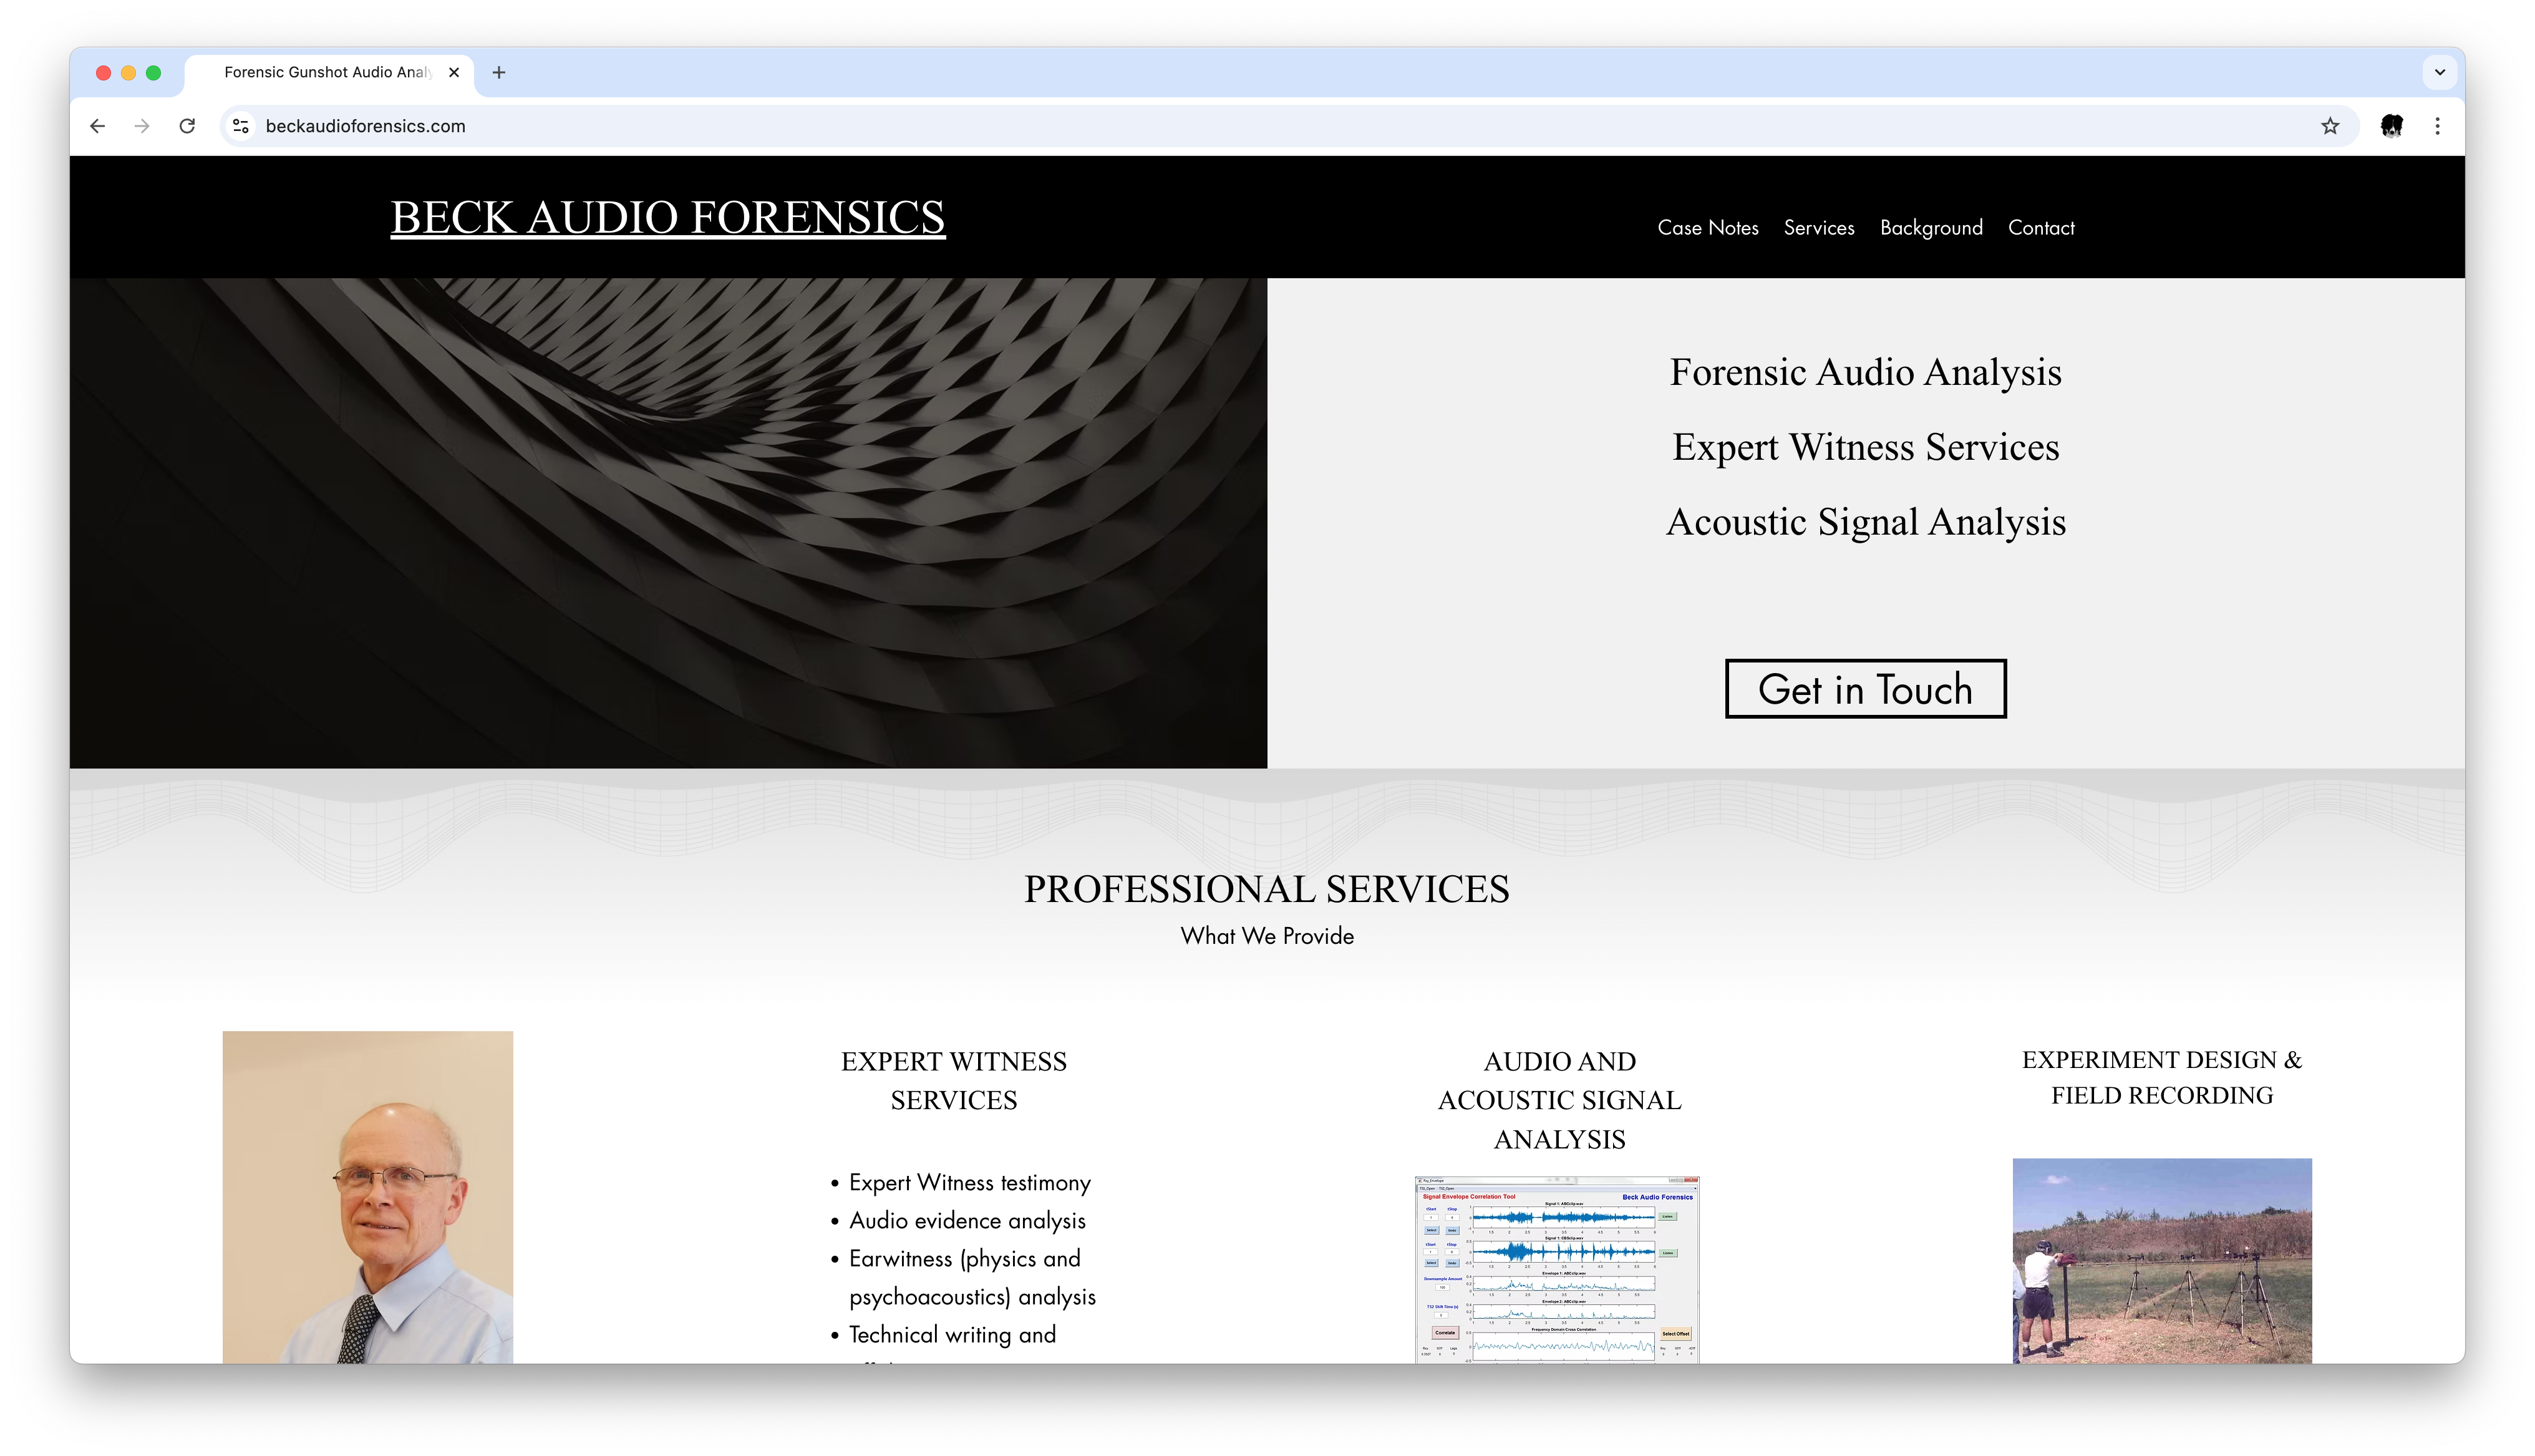Click the browser back arrow
Image resolution: width=2535 pixels, height=1456 pixels.
tap(97, 126)
